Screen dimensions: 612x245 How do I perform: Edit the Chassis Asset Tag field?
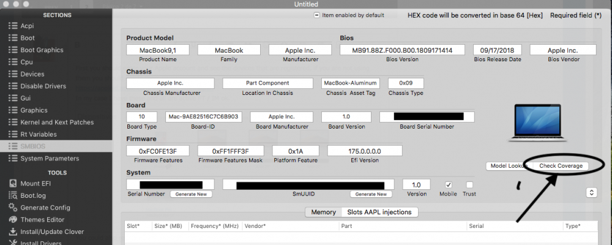351,83
